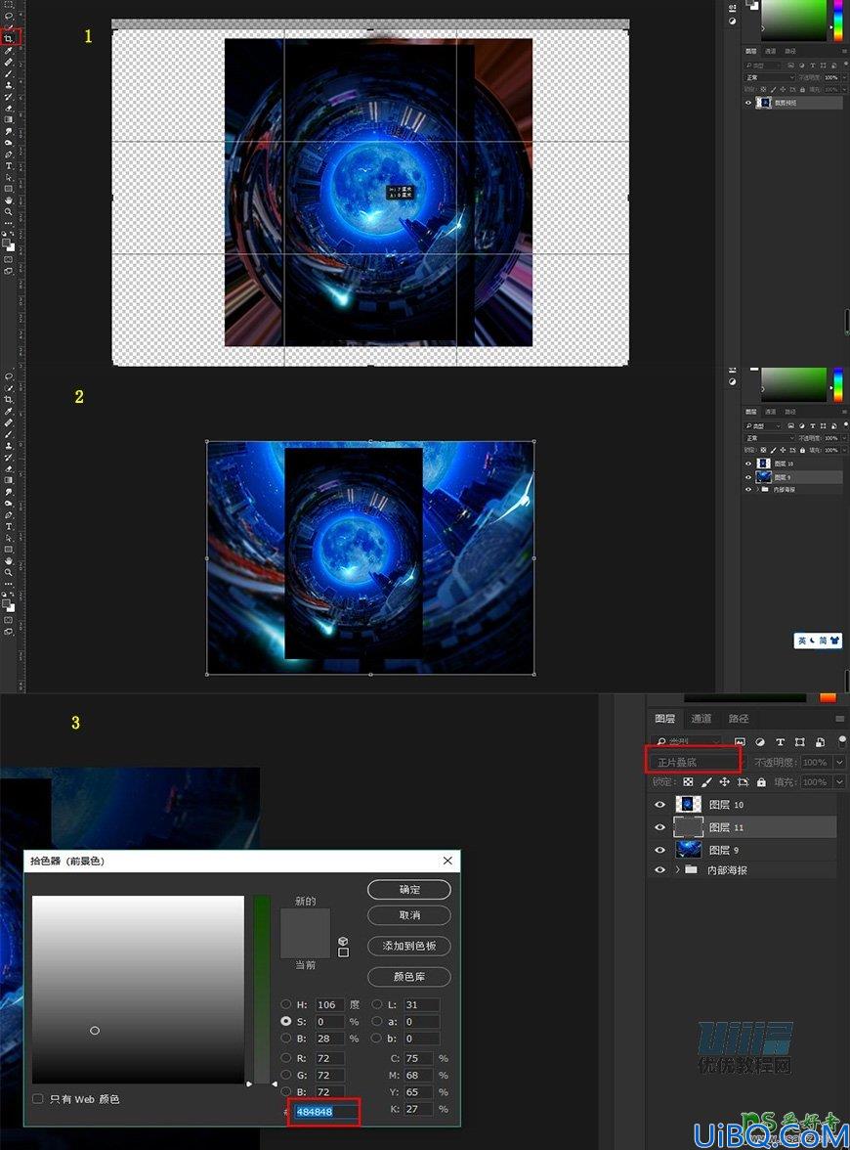Viewport: 850px width, 1150px height.
Task: Click the adjustment layer filter icon
Action: point(760,742)
